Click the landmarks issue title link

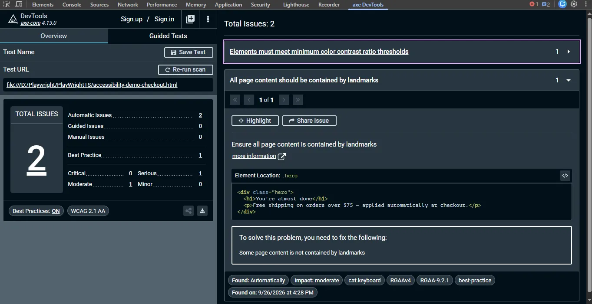coord(304,80)
